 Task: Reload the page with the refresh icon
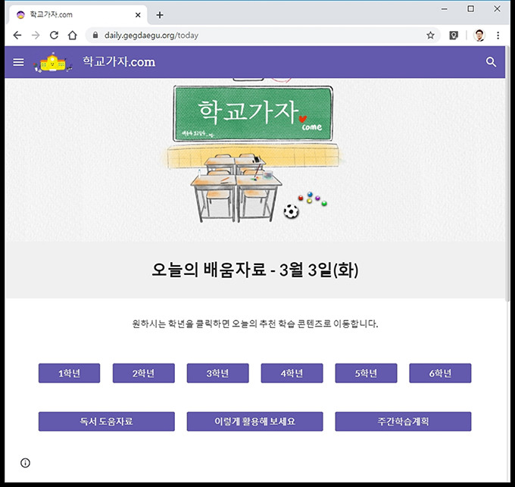55,35
